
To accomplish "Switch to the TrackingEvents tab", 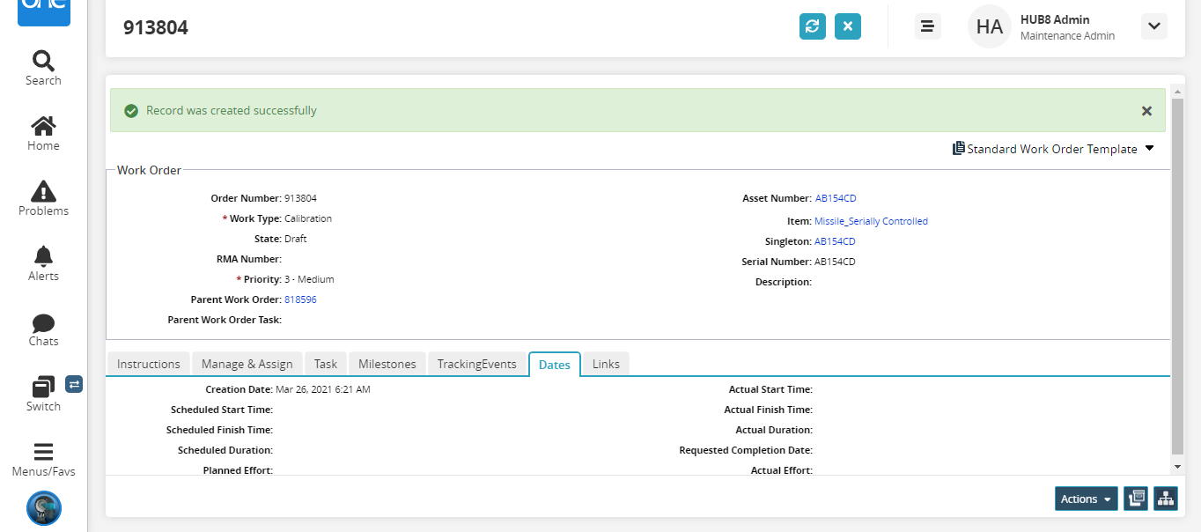I will [476, 364].
